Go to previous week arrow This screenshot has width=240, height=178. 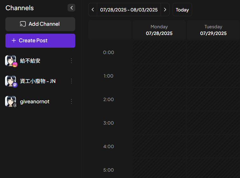93,10
